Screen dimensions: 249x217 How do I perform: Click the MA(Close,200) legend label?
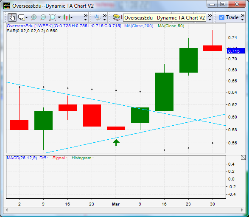tap(139, 26)
